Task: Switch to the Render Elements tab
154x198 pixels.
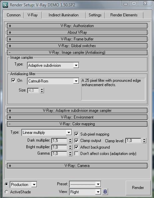Action: click(124, 15)
